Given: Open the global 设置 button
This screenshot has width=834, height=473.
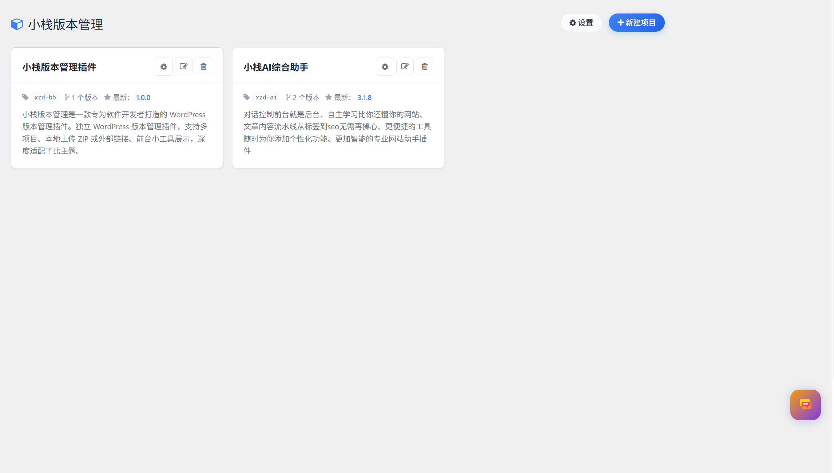Looking at the screenshot, I should [x=581, y=23].
